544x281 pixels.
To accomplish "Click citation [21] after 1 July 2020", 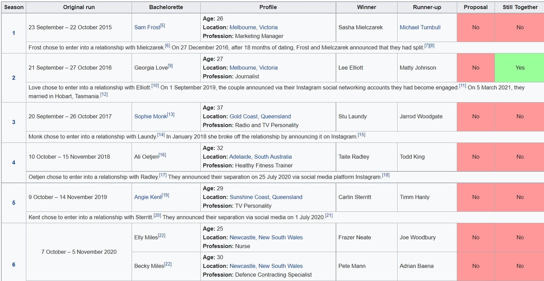I will [x=329, y=215].
